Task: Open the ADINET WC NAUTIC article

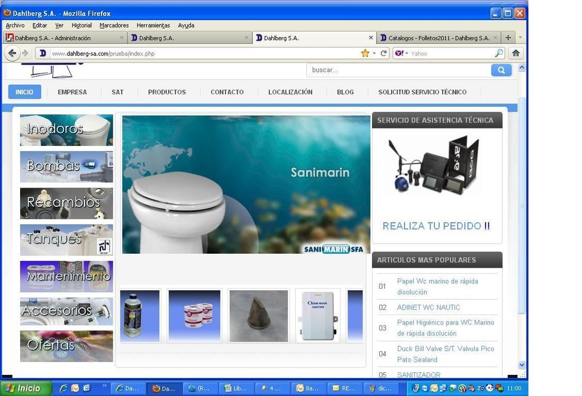Action: [x=429, y=307]
